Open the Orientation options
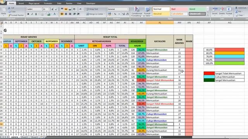Viewport: 248px width, 139px height. (75, 9)
